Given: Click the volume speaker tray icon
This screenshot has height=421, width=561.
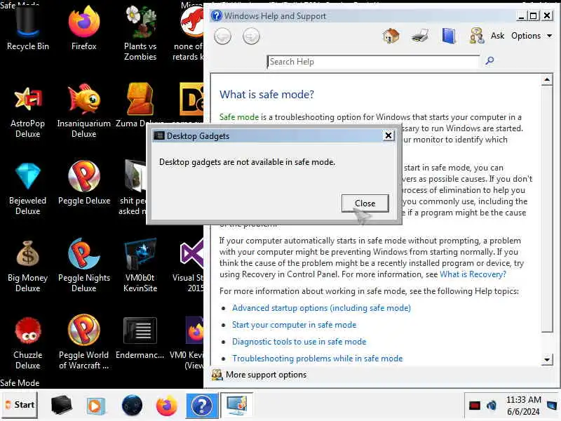Looking at the screenshot, I should (492, 406).
